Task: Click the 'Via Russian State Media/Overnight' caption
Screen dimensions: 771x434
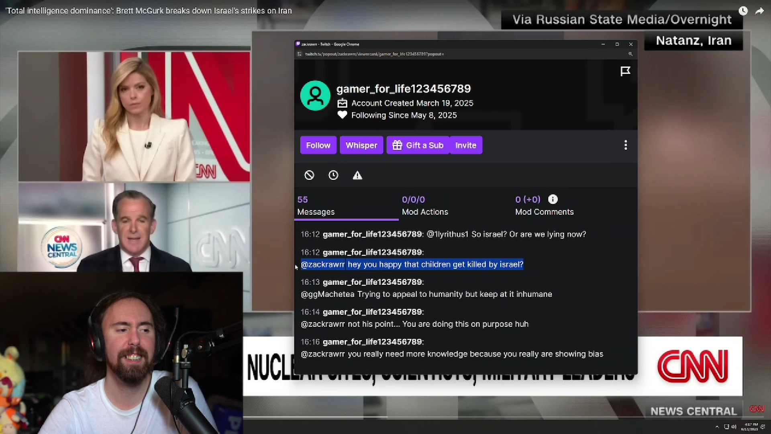Action: 622,20
